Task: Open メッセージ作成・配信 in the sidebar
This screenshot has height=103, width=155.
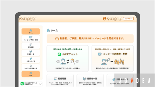Action: pyautogui.click(x=31, y=38)
